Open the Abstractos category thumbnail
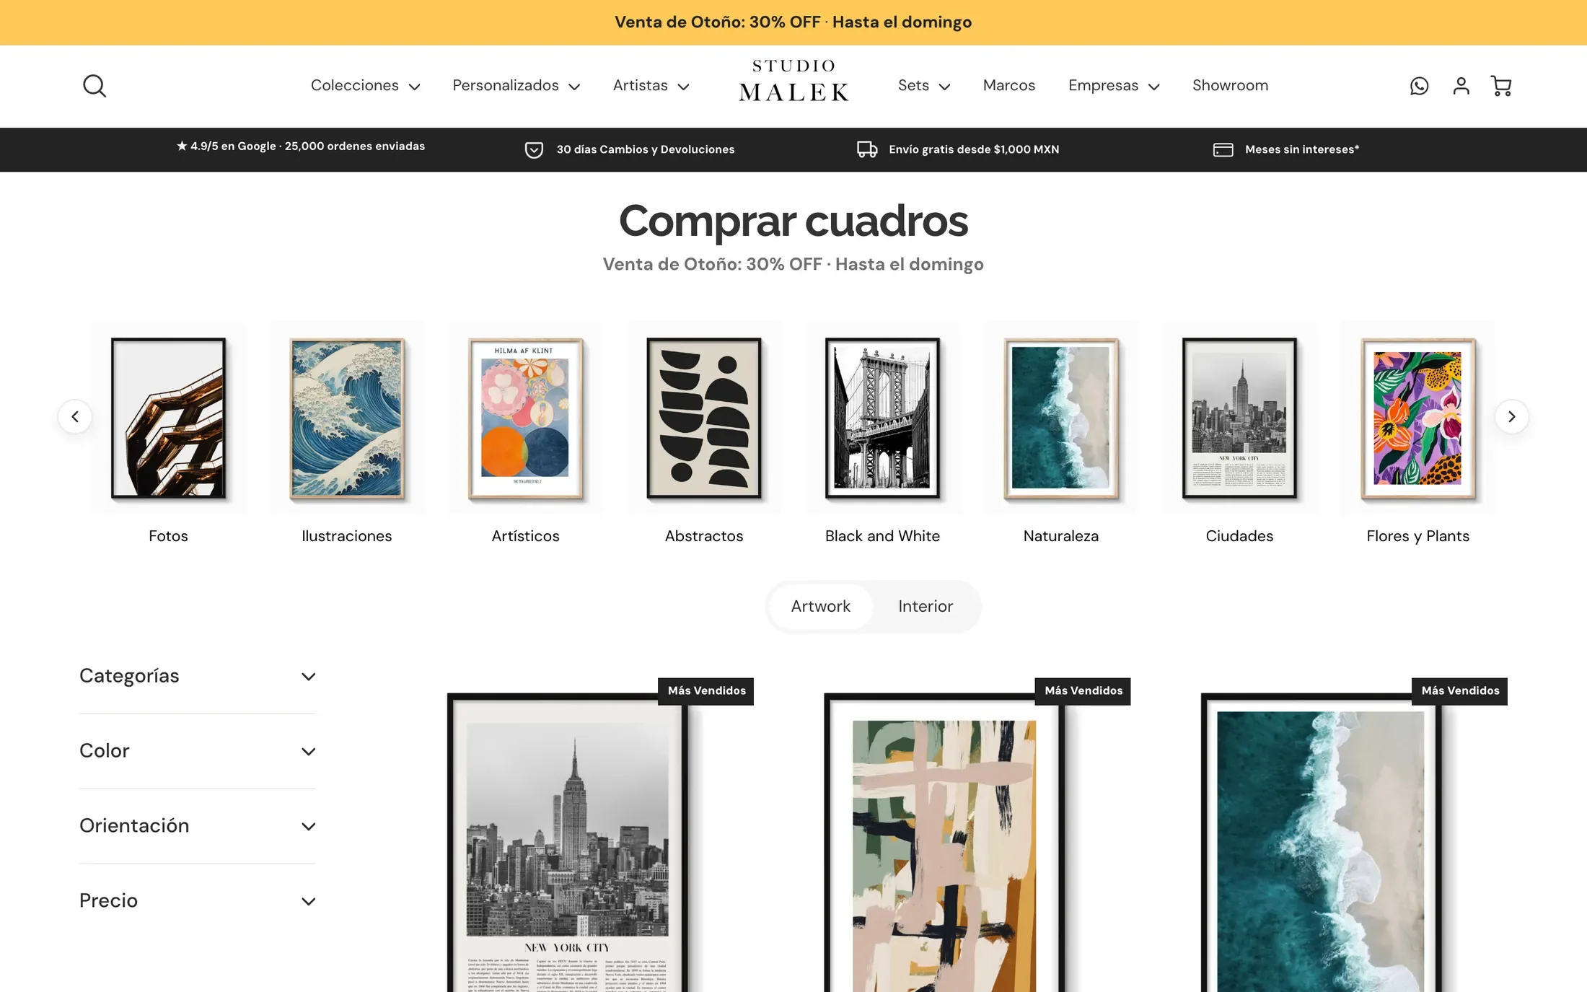The height and width of the screenshot is (992, 1587). [x=704, y=418]
